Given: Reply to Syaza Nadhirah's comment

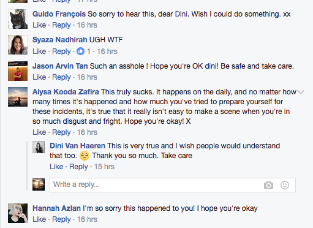Looking at the screenshot, I should click(x=61, y=51).
